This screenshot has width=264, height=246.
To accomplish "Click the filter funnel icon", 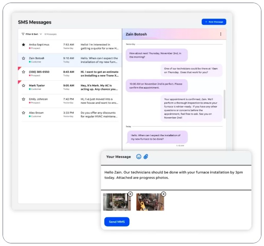I will [23, 34].
